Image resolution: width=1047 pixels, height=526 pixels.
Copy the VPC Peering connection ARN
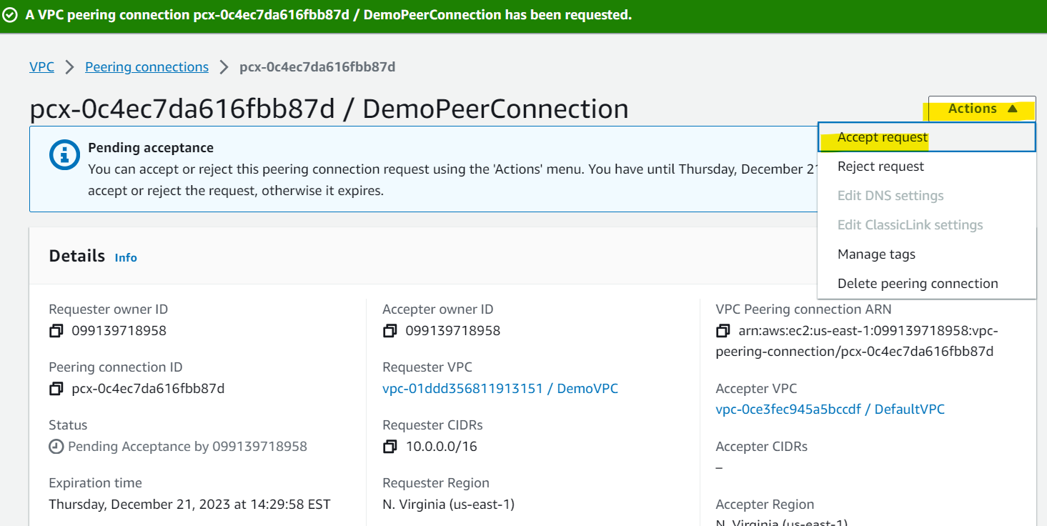coord(723,331)
